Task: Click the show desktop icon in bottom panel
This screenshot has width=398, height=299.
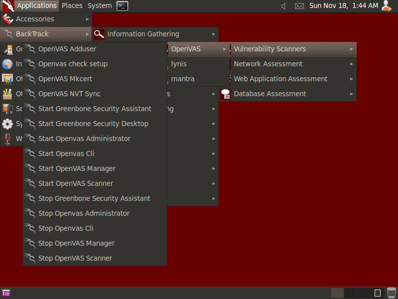Action: [6, 293]
